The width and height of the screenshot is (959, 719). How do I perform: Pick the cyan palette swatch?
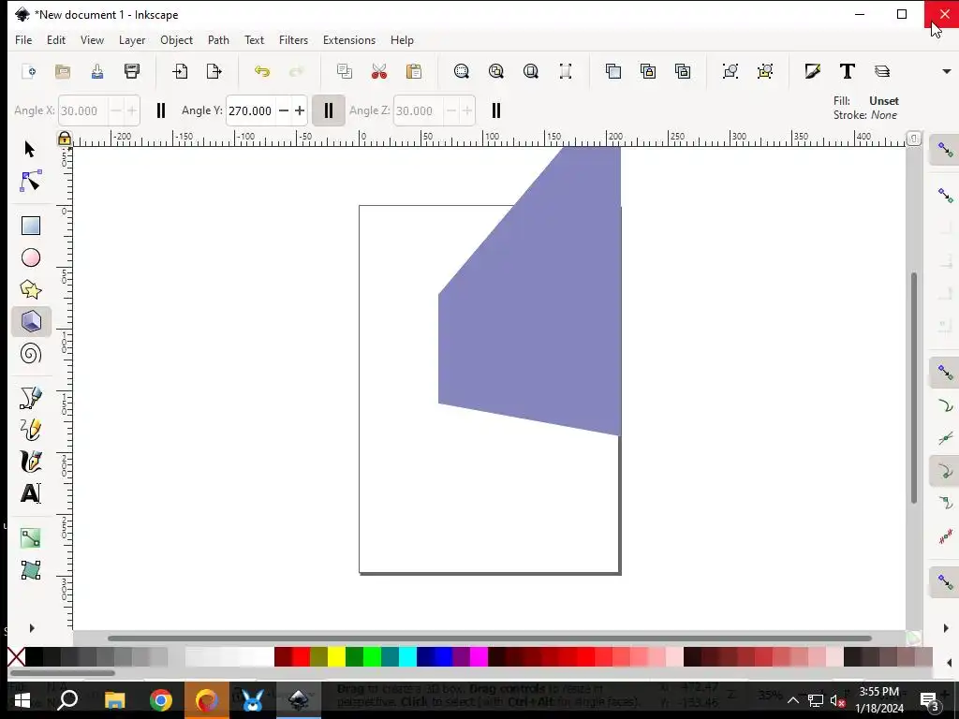407,657
